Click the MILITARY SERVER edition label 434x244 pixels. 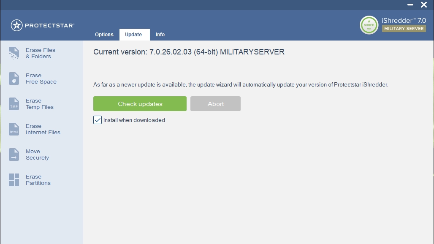404,29
